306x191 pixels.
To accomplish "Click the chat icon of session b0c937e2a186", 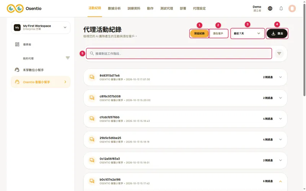I will point(92,181).
